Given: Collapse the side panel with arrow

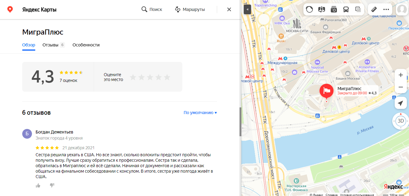Looking at the screenshot, I should [x=247, y=9].
